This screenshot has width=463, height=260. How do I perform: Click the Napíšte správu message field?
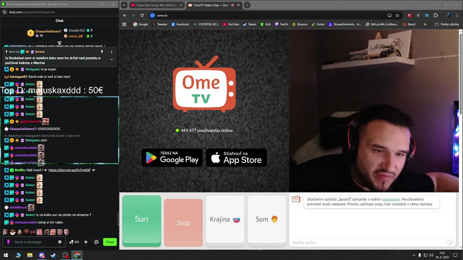click(x=368, y=242)
